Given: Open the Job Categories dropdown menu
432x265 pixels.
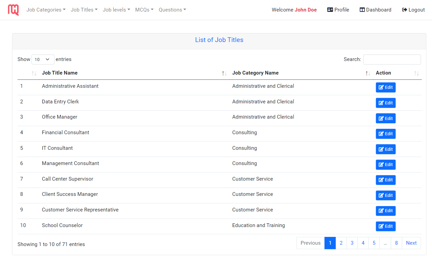Looking at the screenshot, I should [45, 9].
